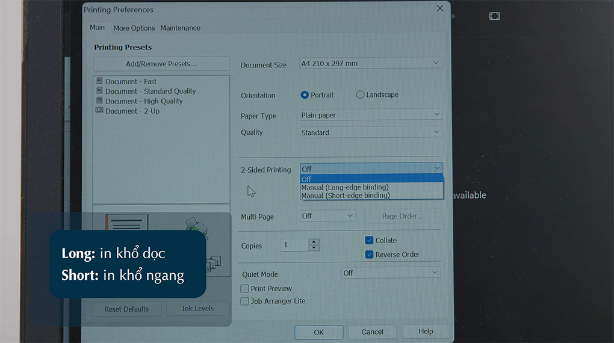
Task: Click the Document - High Quality preset icon
Action: [x=99, y=101]
